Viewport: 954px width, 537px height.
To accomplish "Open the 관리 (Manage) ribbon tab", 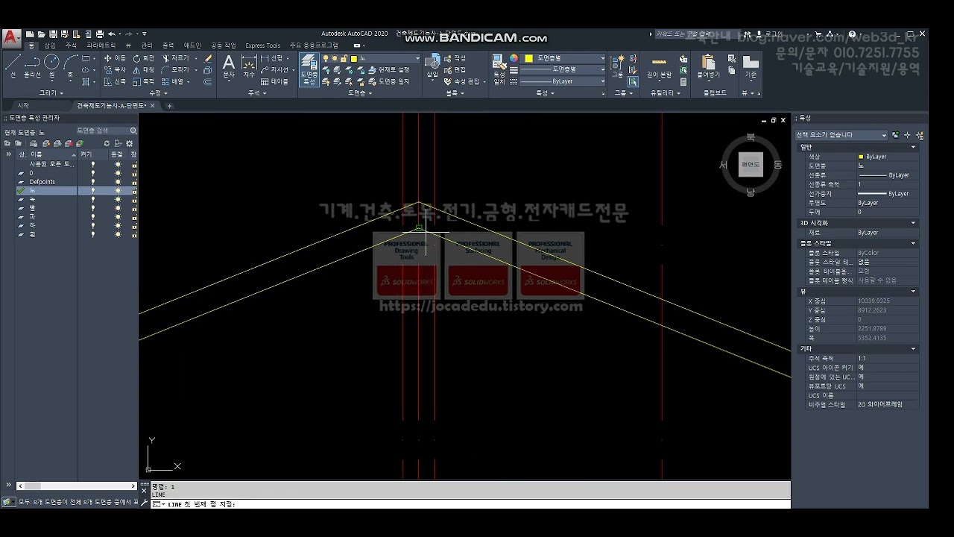I will [147, 45].
